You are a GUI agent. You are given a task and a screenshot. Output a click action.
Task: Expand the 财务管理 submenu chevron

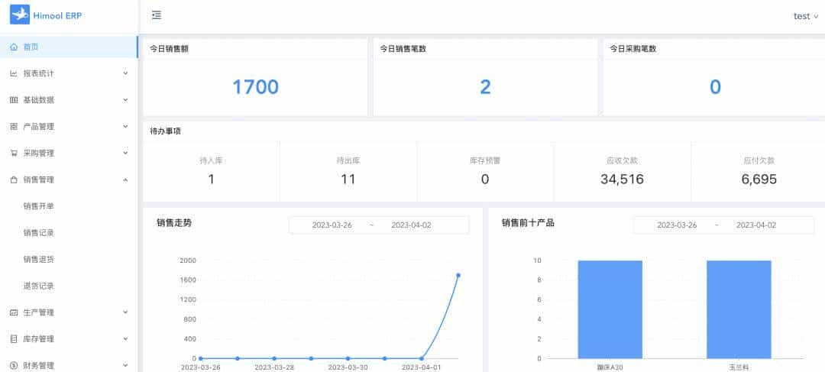[x=125, y=365]
